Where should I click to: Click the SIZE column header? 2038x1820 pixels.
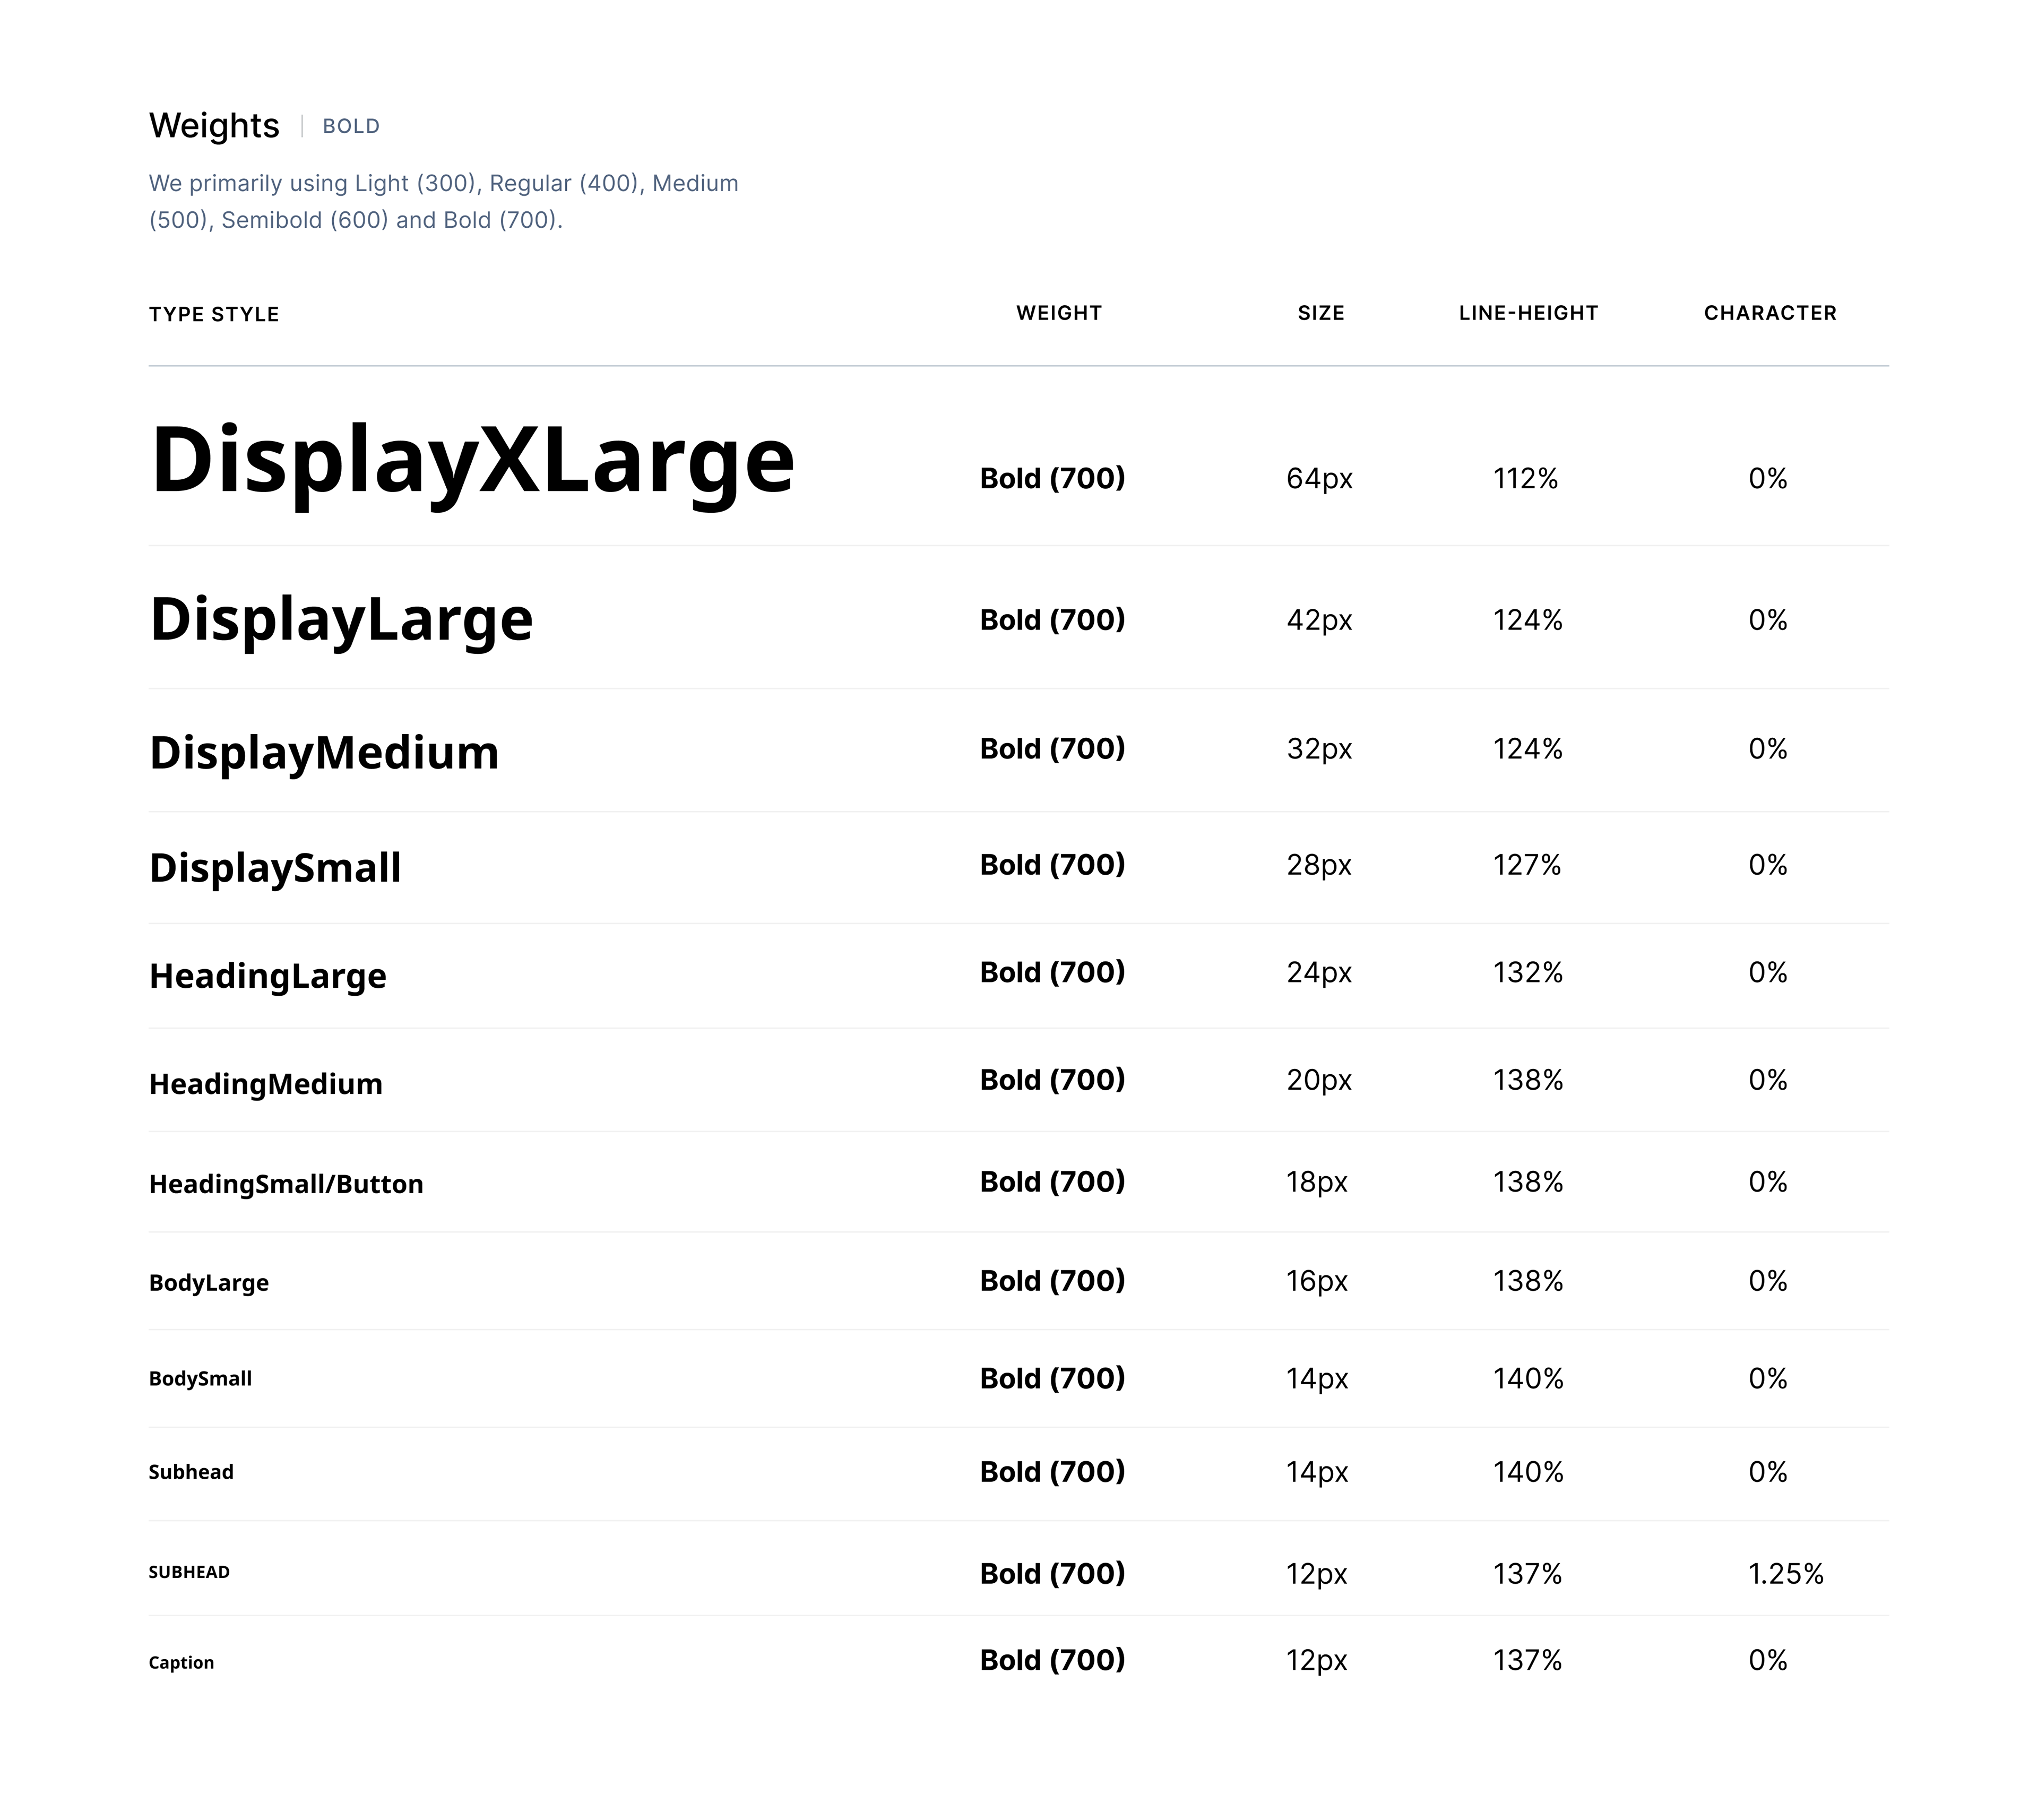1321,313
